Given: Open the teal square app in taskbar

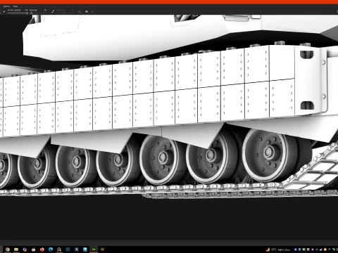Looking at the screenshot, I should coord(68,249).
